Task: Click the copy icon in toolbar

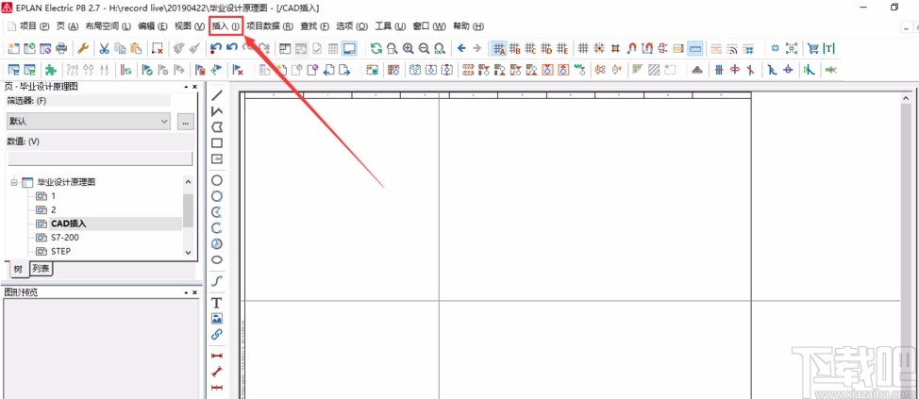Action: [120, 49]
